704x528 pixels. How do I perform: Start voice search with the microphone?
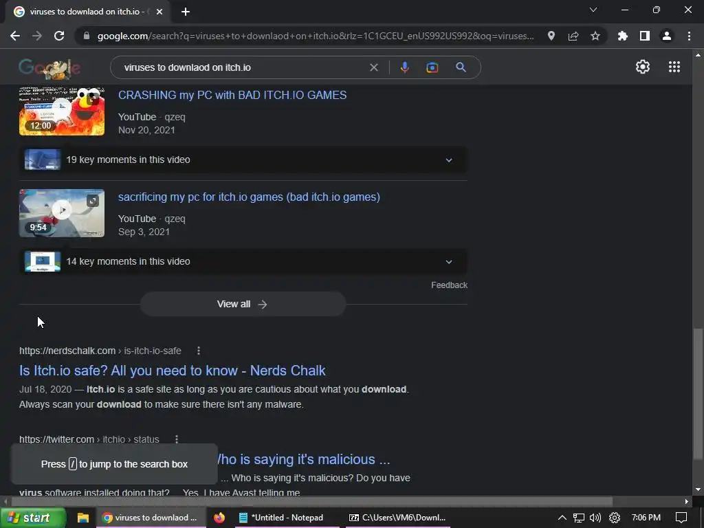(x=404, y=67)
